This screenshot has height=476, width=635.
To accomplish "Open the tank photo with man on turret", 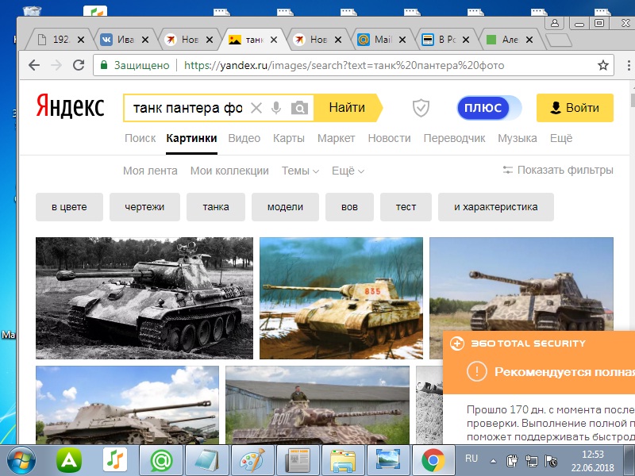I will coord(317,405).
